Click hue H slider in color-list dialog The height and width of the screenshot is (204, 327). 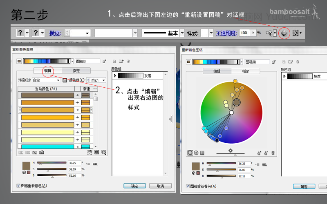[x=52, y=163]
